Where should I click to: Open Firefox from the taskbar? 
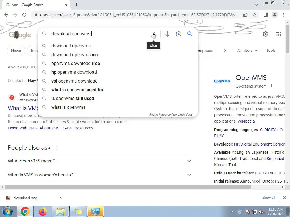[42, 211]
